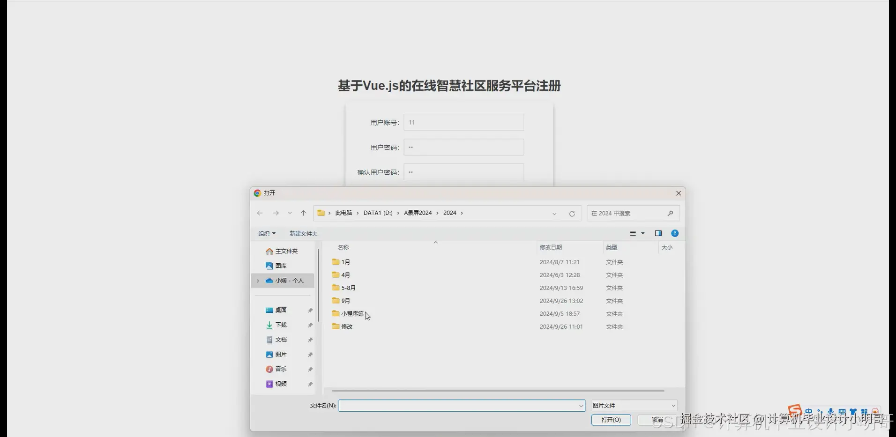This screenshot has height=437, width=896.
Task: Open the 组织 dropdown menu
Action: coord(266,233)
